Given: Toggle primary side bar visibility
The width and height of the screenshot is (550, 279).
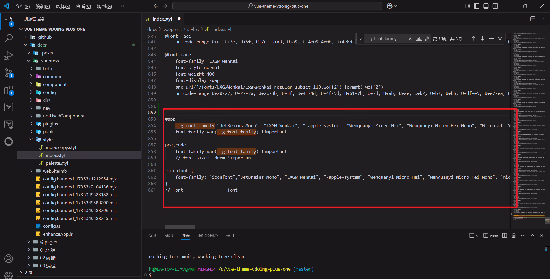Looking at the screenshot, I should point(477,6).
